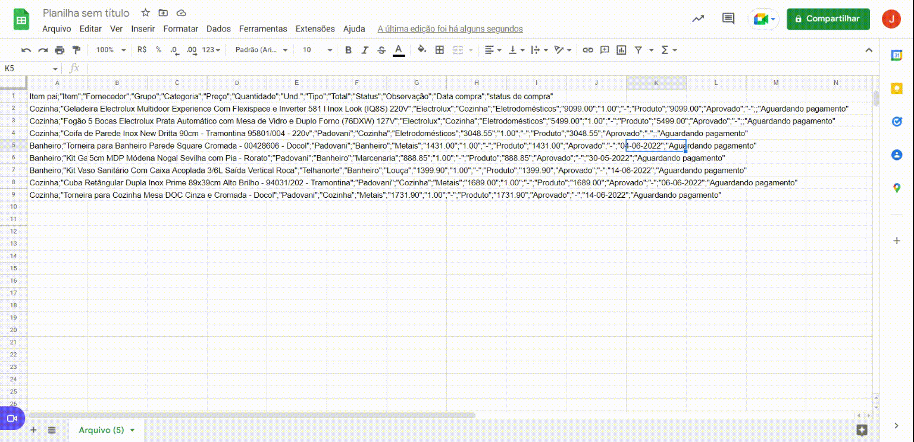
Task: Open the Formatar menu
Action: (x=181, y=29)
